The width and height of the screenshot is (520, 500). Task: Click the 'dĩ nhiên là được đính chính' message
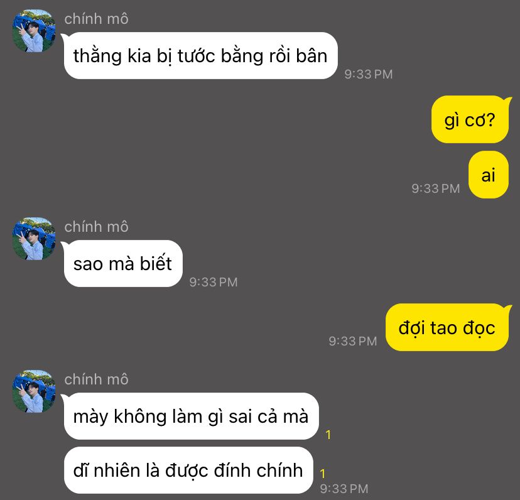[x=188, y=470]
